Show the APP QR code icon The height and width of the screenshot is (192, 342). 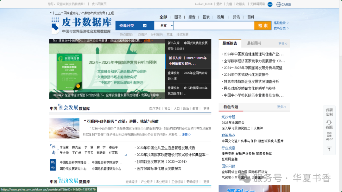tap(329, 137)
